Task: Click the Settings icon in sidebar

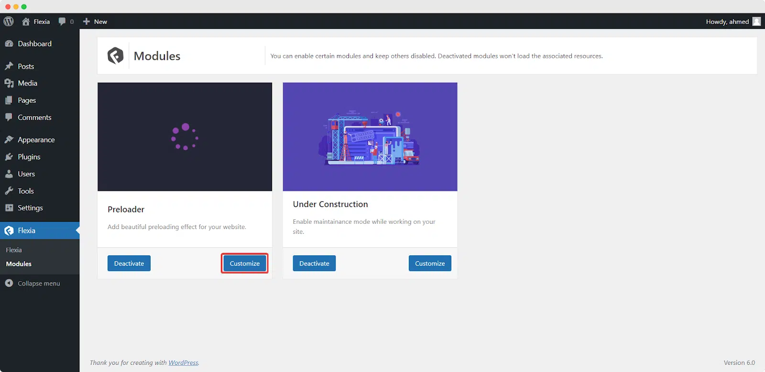Action: (x=9, y=208)
